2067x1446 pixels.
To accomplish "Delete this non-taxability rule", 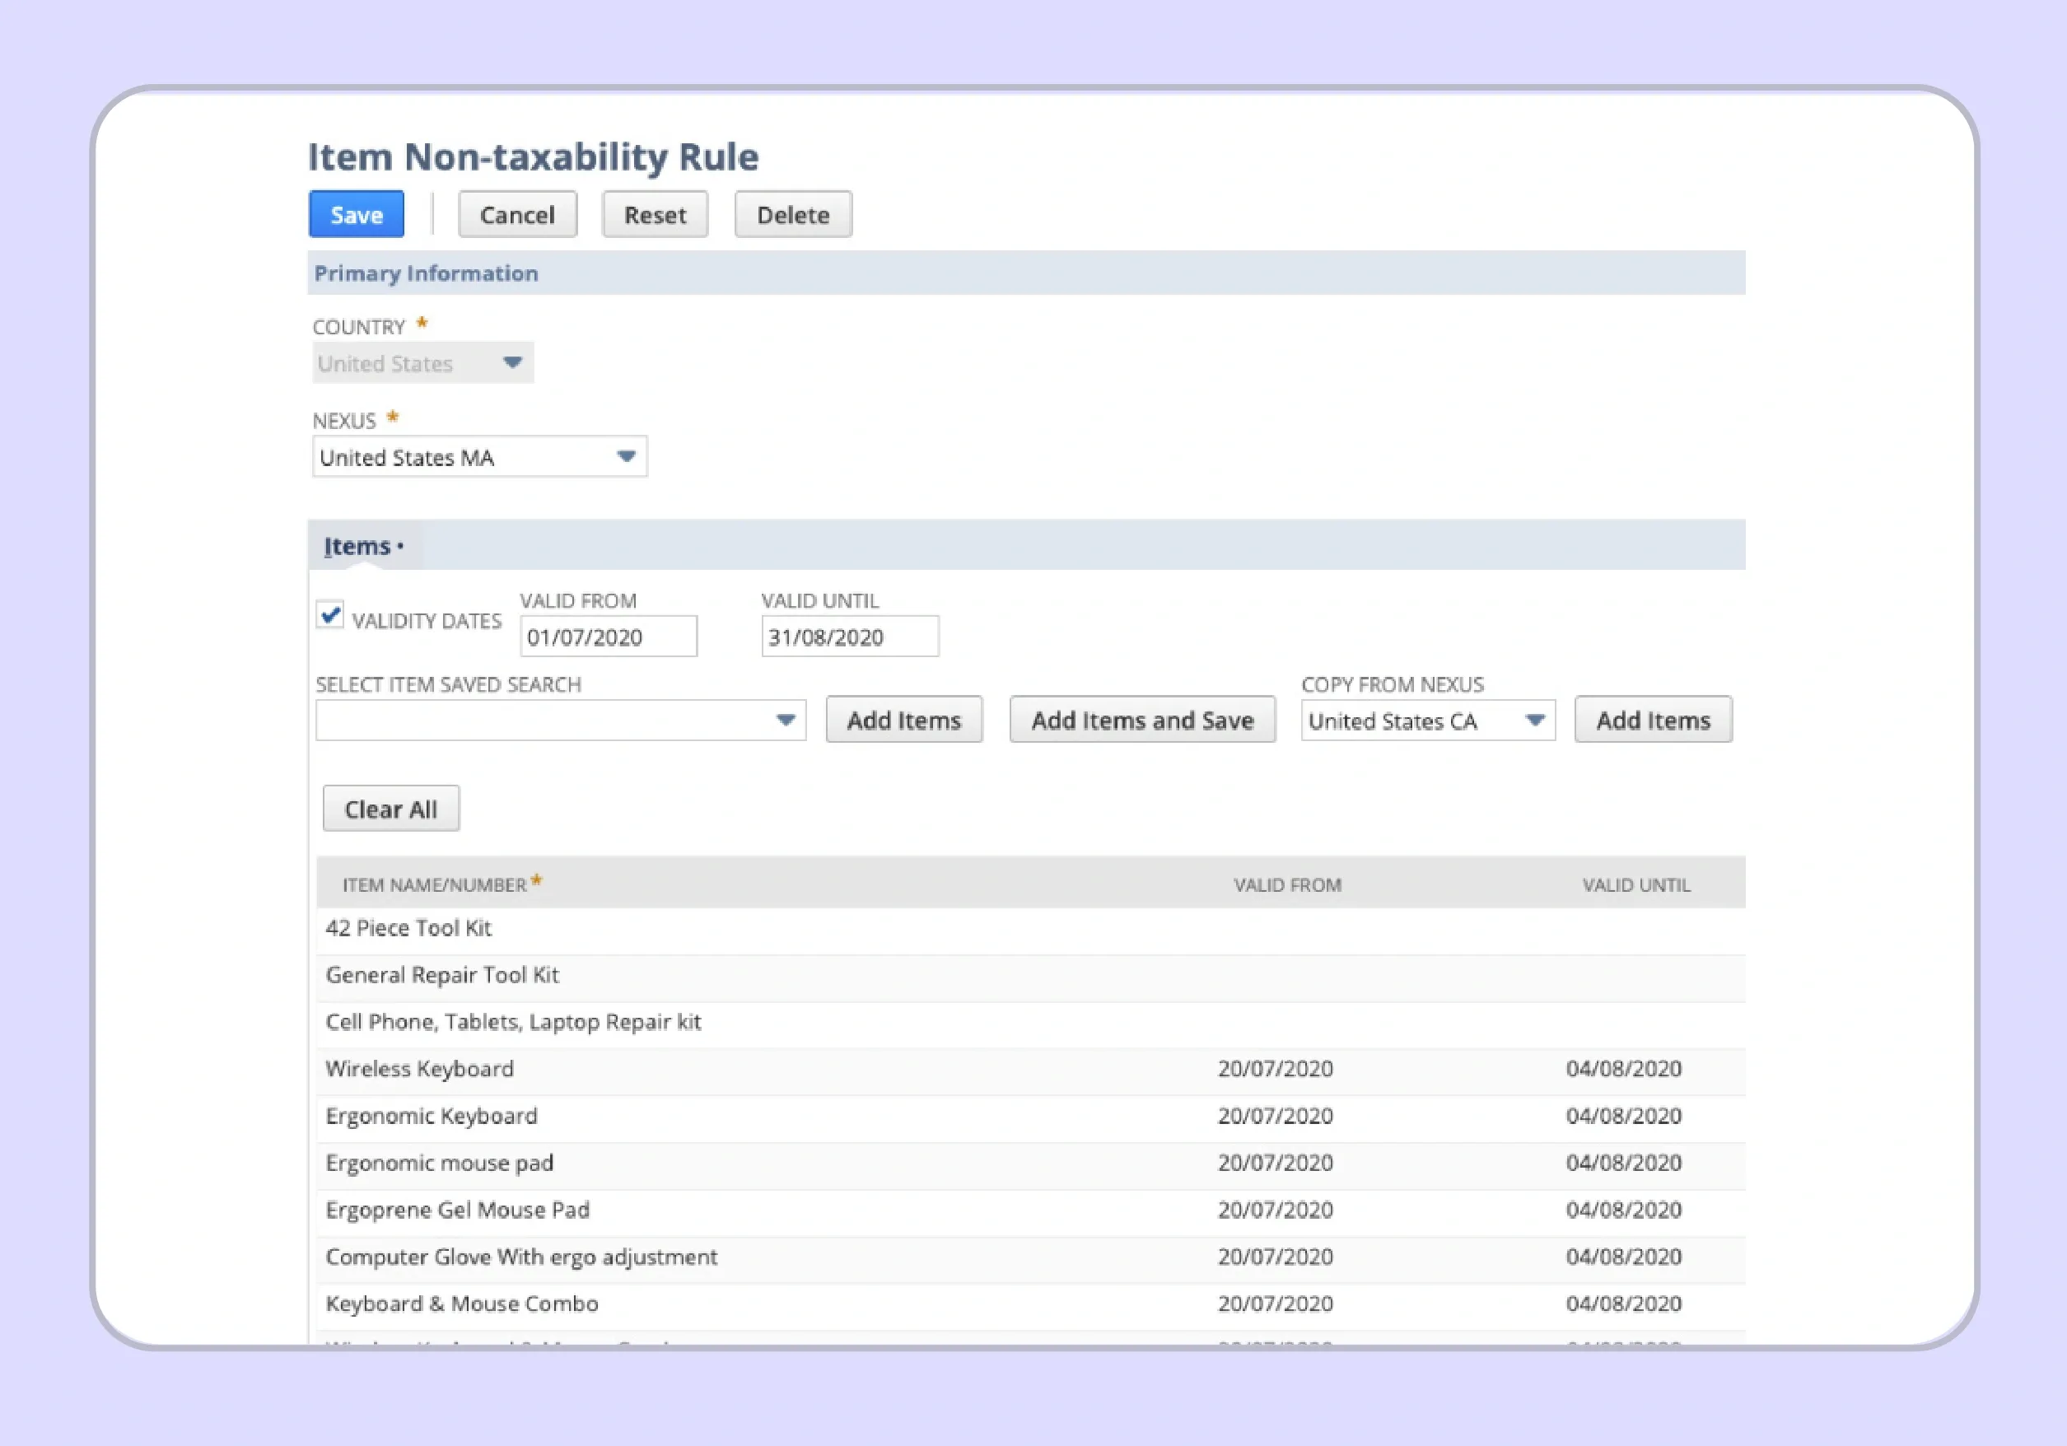I will pyautogui.click(x=792, y=214).
